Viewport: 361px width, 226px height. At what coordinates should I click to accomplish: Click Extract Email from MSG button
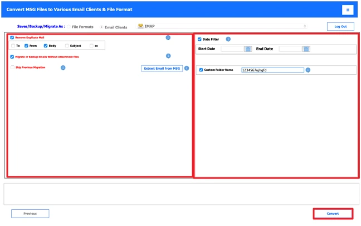[162, 68]
